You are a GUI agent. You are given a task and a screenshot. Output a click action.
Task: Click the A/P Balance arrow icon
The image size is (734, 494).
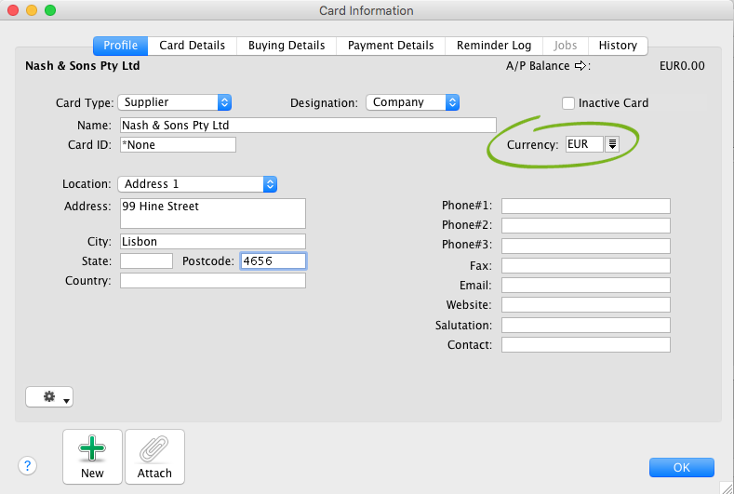[x=581, y=66]
